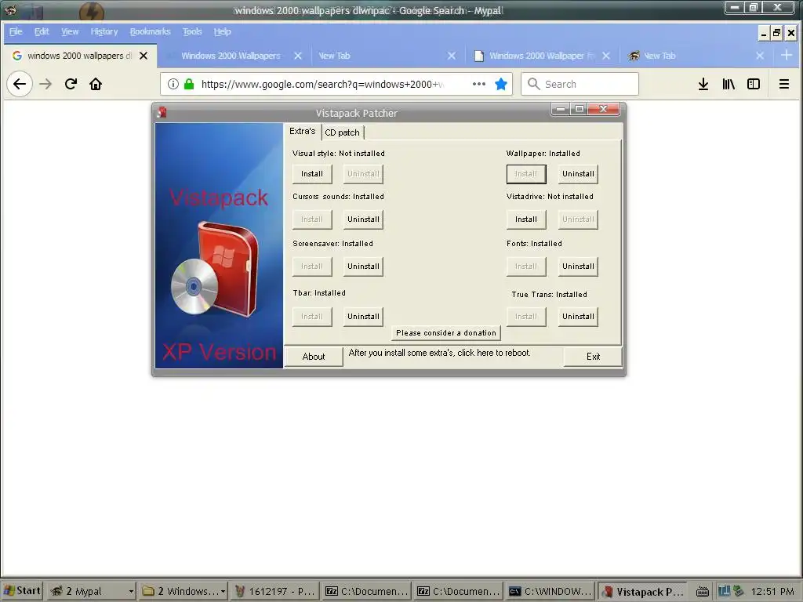
Task: Open the hamburger application menu
Action: coord(783,84)
